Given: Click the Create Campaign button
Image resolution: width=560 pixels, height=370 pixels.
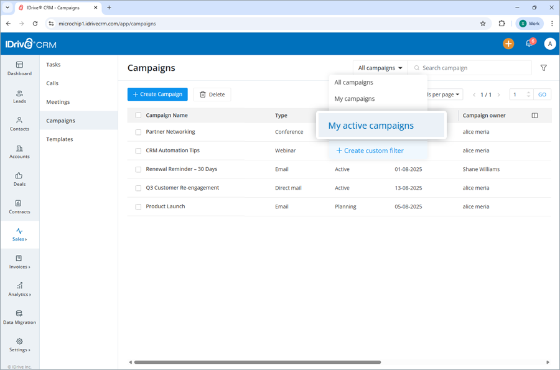Looking at the screenshot, I should pyautogui.click(x=157, y=94).
